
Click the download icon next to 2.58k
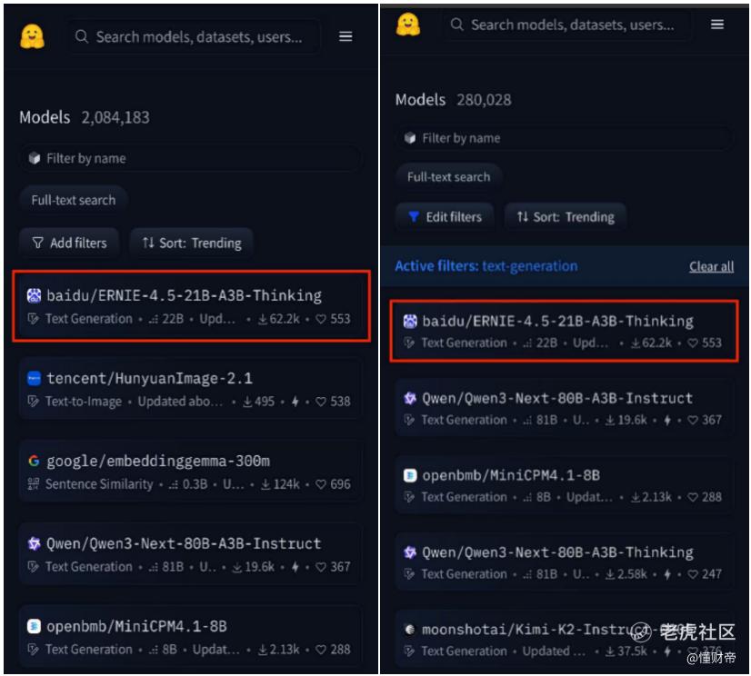pyautogui.click(x=610, y=573)
